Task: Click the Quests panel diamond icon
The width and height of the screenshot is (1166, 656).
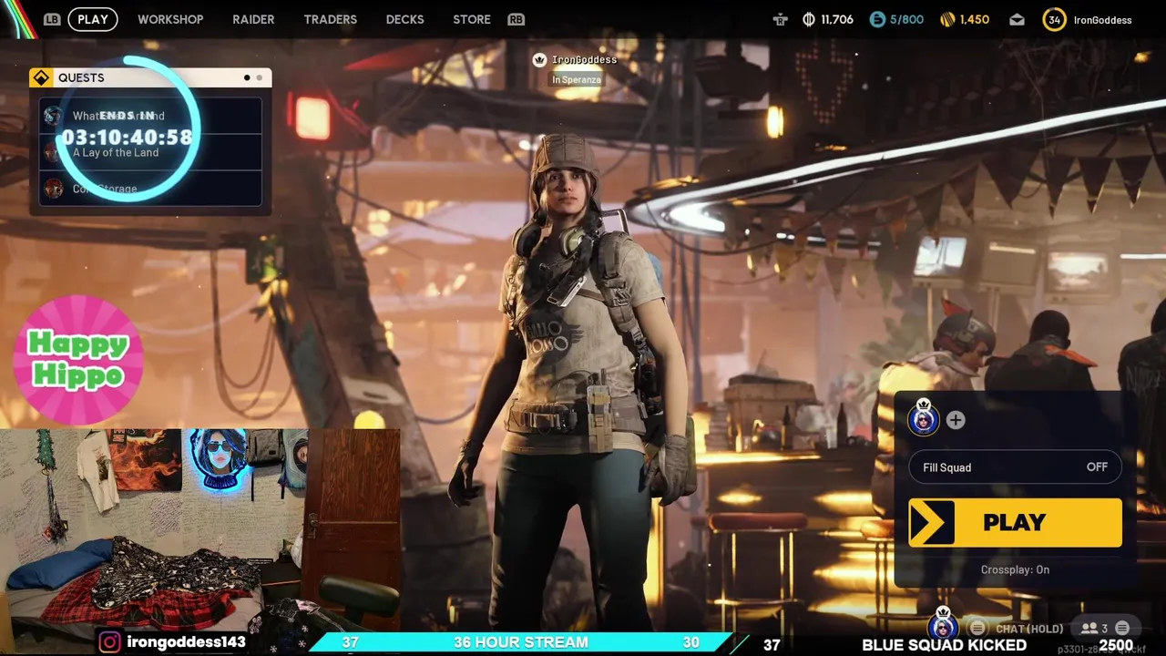Action: (x=41, y=77)
